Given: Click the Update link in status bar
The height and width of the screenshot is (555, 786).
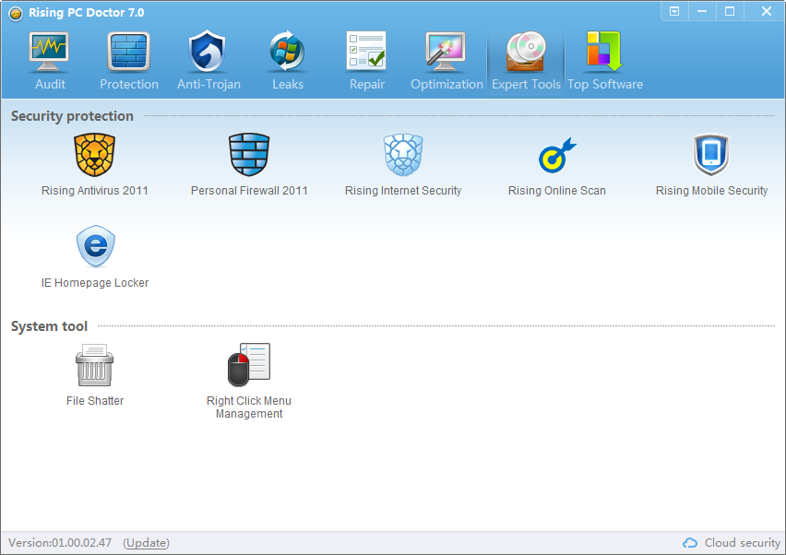Looking at the screenshot, I should click(147, 543).
